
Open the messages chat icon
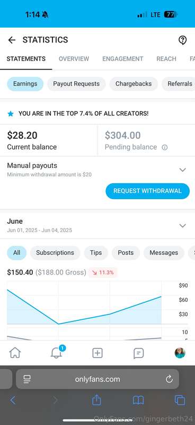tap(138, 353)
